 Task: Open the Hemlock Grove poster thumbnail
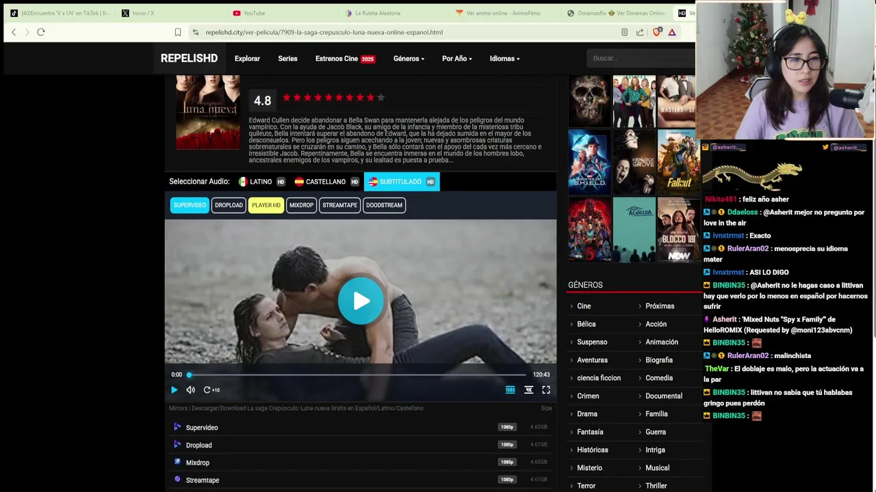pyautogui.click(x=634, y=161)
